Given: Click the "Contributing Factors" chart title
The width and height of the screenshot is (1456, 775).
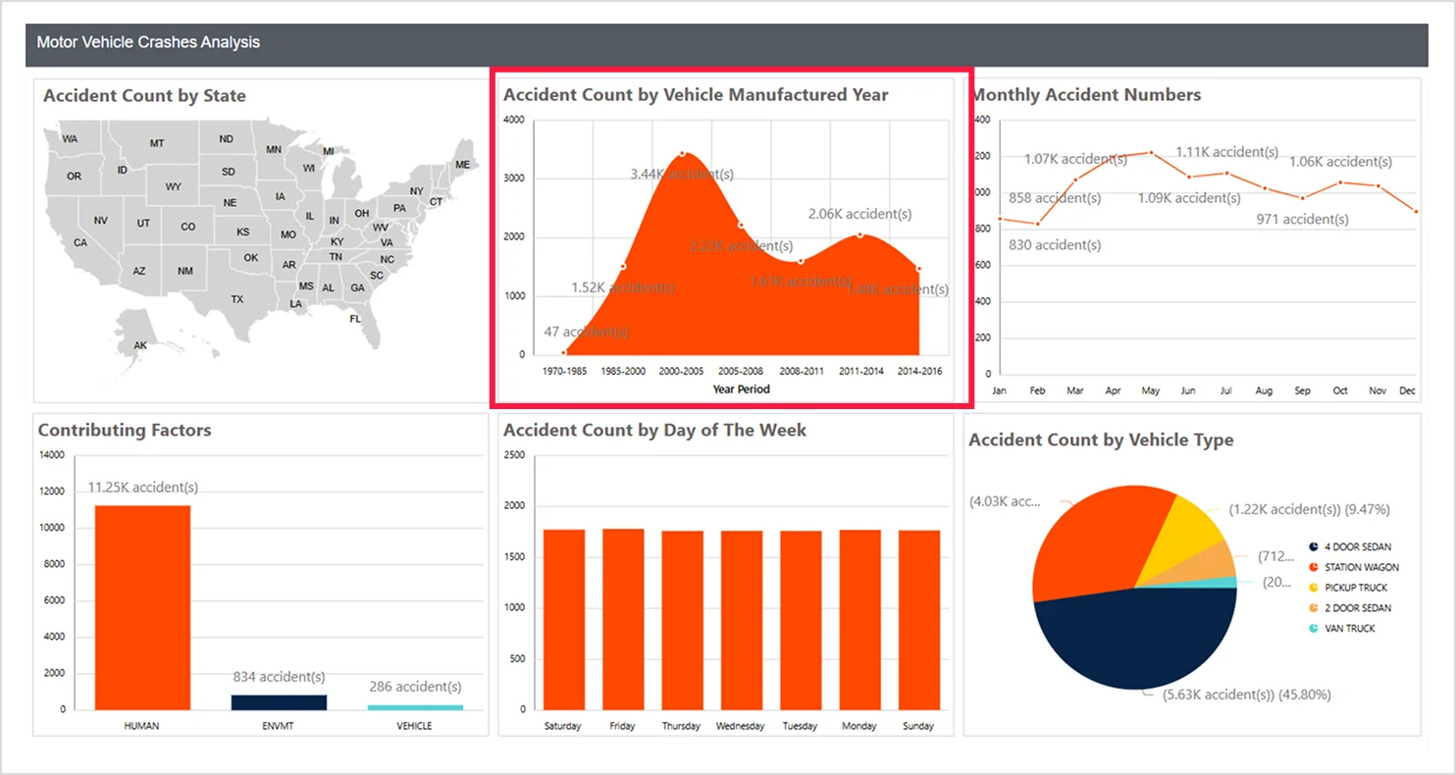Looking at the screenshot, I should point(125,430).
